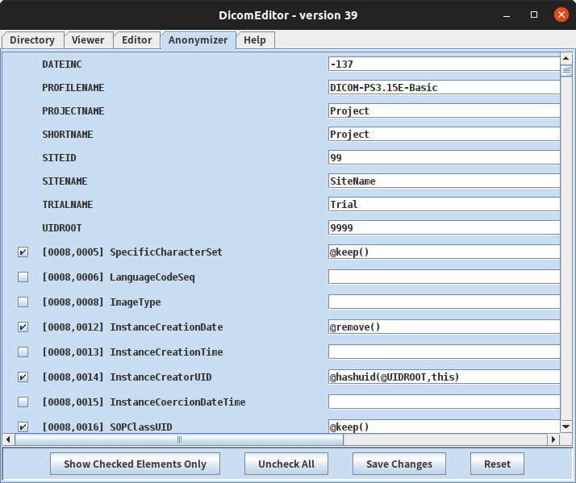Maximize the DicomEditor window

point(534,15)
